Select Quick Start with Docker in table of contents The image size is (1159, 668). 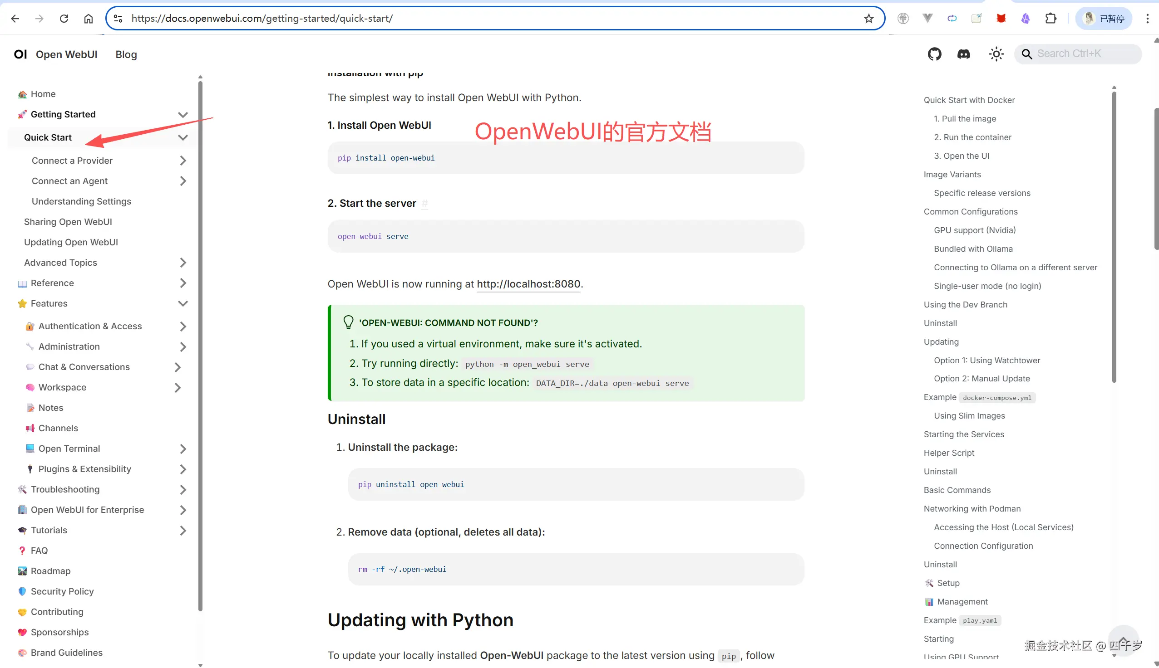click(969, 100)
